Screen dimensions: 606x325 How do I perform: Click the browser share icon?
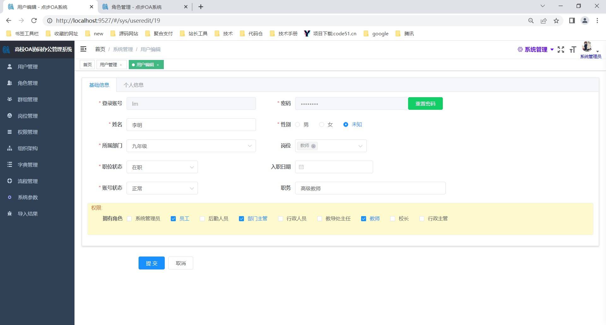(x=544, y=21)
